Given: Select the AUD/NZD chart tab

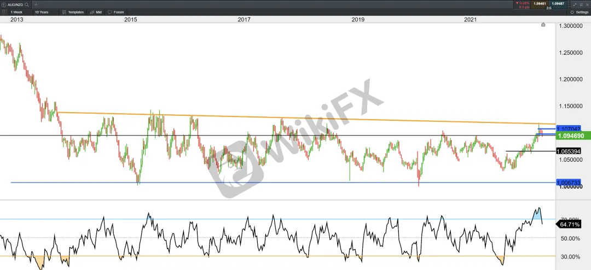Looking at the screenshot, I should [15, 5].
